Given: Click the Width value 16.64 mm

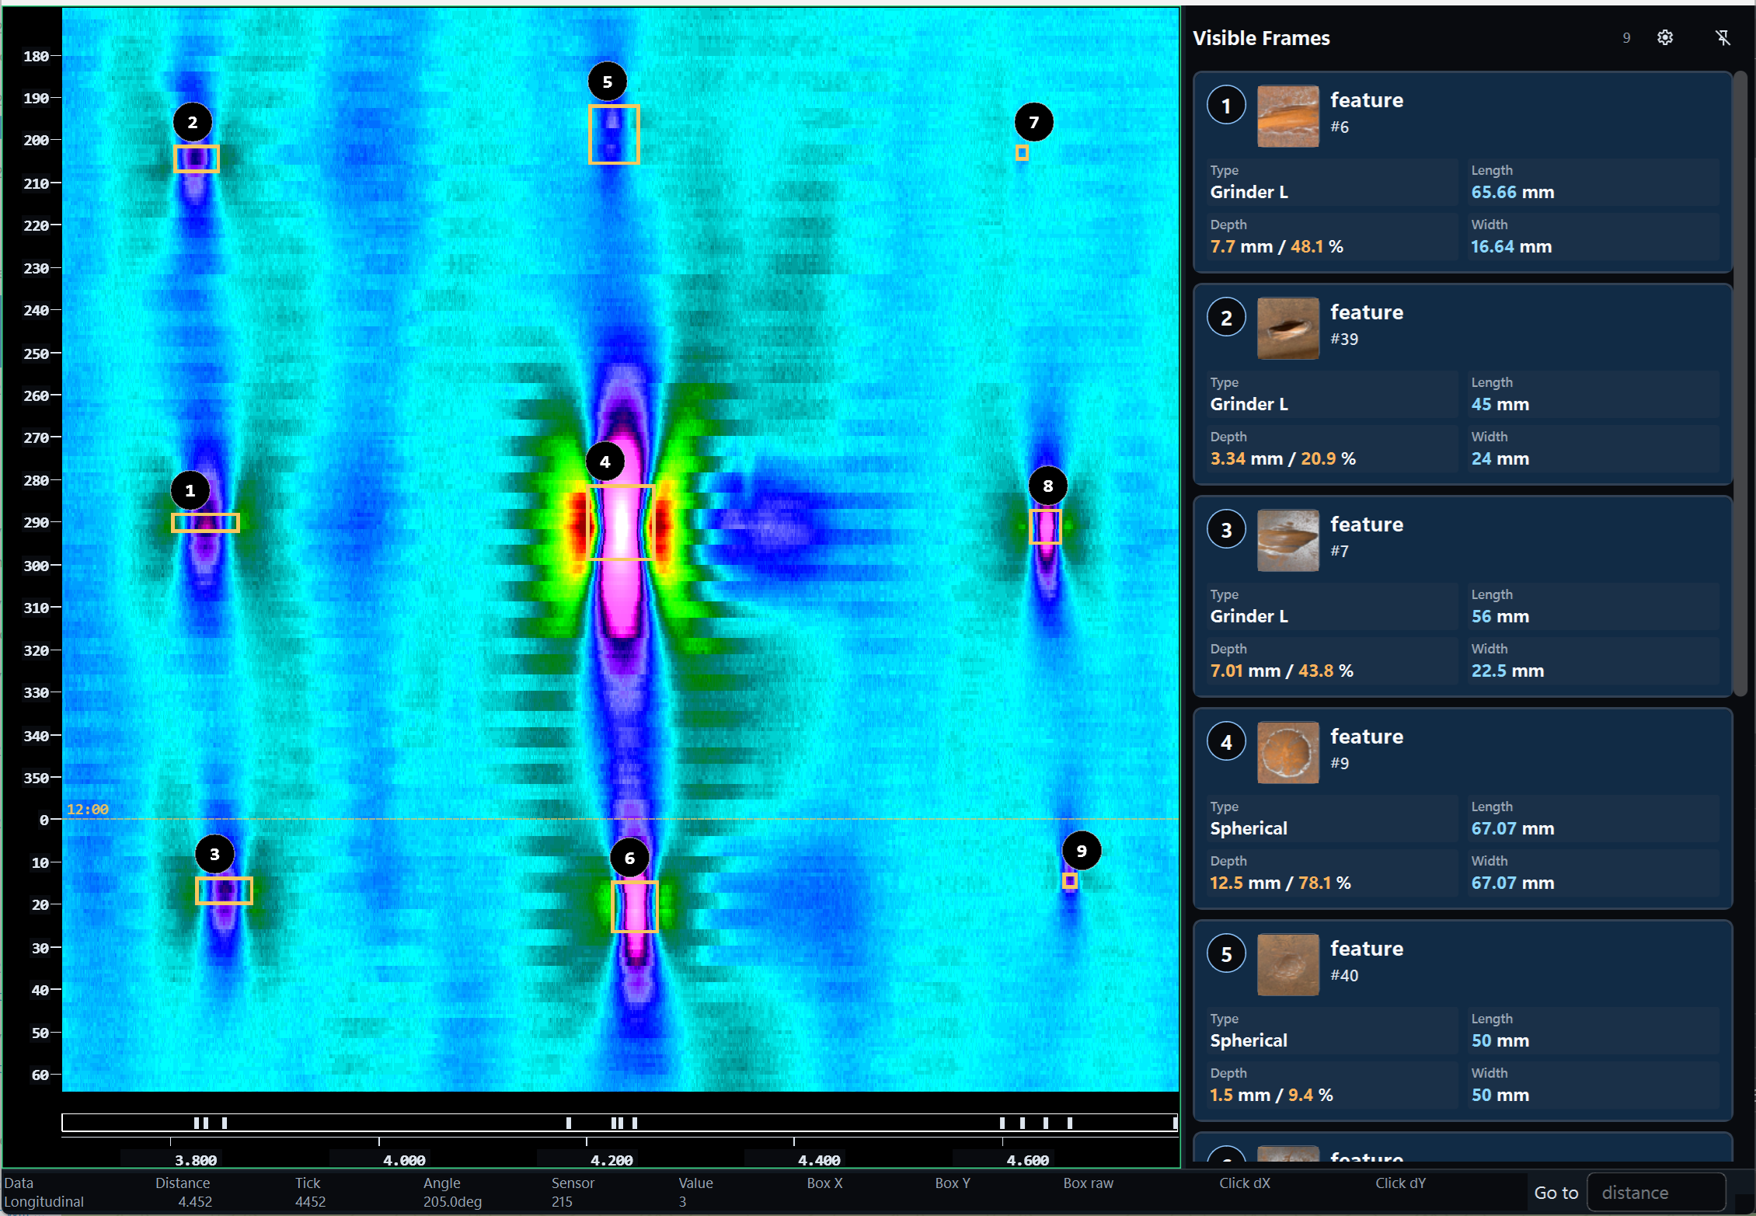Looking at the screenshot, I should click(1510, 246).
